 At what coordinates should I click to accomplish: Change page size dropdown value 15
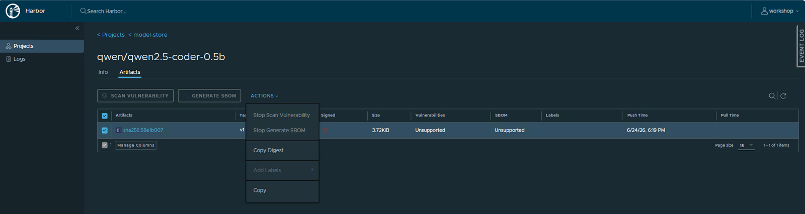(746, 145)
